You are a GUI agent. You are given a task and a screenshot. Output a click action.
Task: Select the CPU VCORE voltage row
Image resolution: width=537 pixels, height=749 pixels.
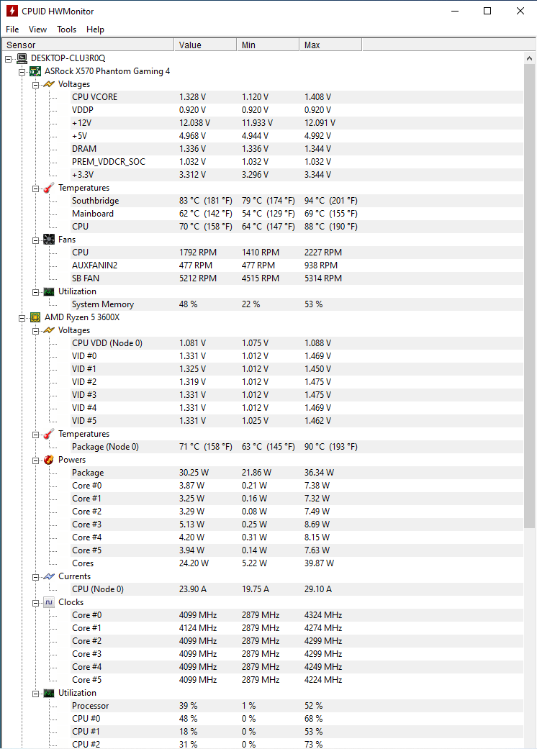pyautogui.click(x=94, y=97)
